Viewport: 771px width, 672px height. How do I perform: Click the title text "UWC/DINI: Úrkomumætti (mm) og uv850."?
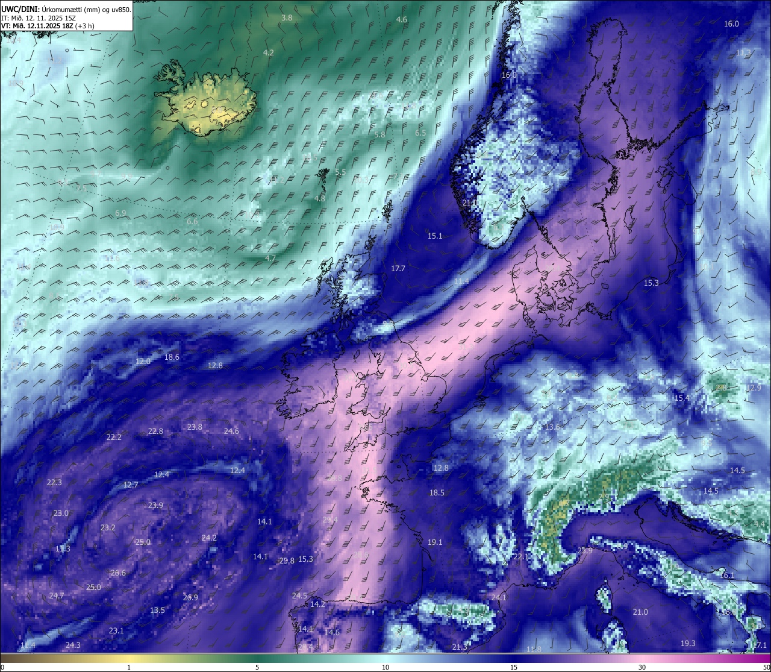pos(66,8)
